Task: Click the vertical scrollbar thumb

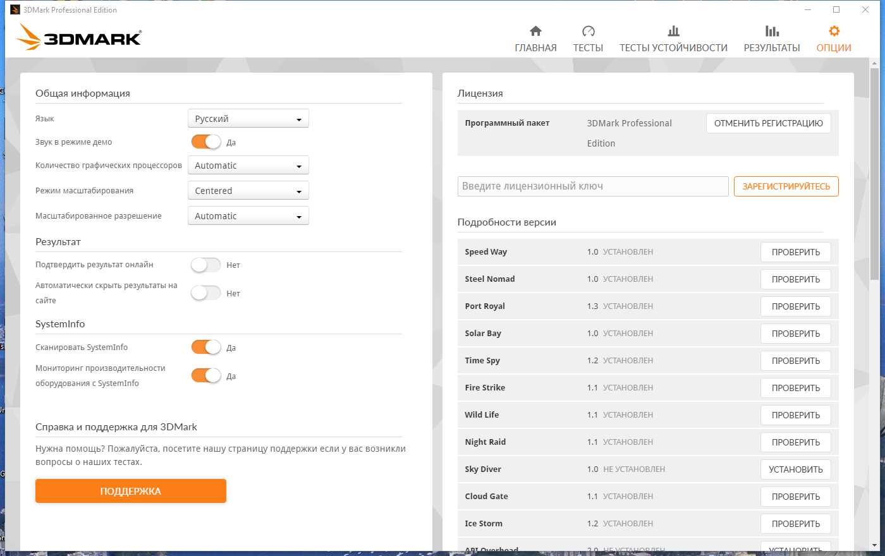Action: click(x=875, y=174)
